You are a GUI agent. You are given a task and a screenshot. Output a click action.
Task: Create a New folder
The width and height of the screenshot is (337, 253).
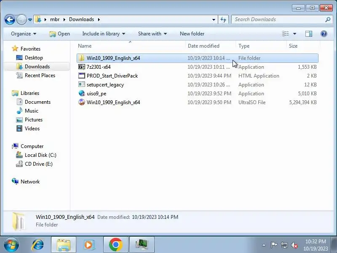coord(192,34)
